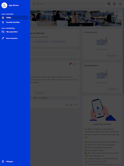
Task: Click the page vertical scrollbar
Action: pos(123,51)
